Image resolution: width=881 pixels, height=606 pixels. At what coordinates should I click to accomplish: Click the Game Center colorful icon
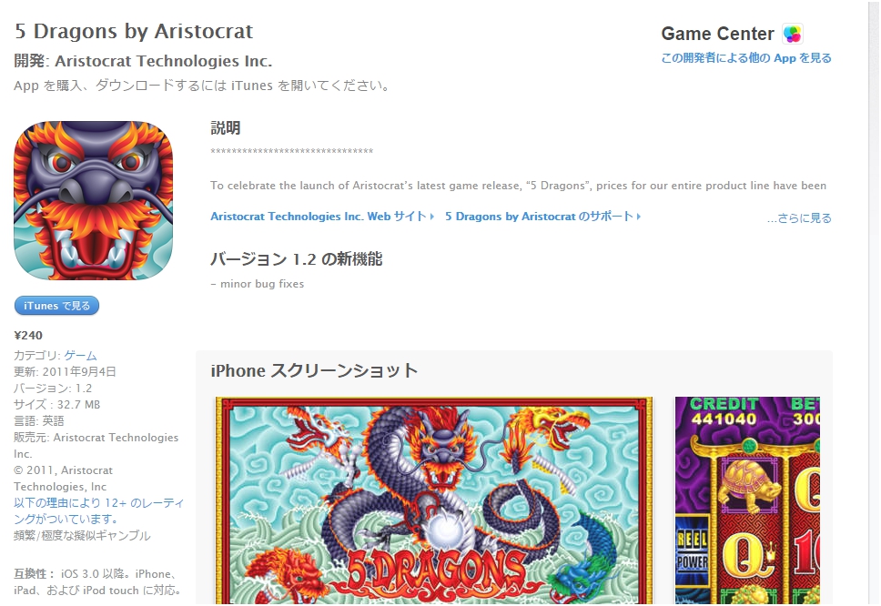792,35
